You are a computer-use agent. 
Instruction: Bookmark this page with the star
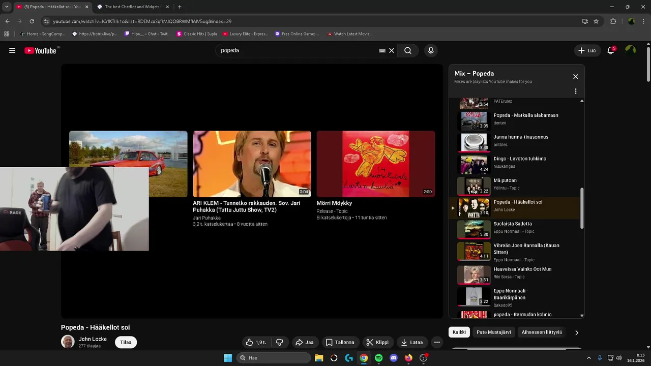(596, 21)
